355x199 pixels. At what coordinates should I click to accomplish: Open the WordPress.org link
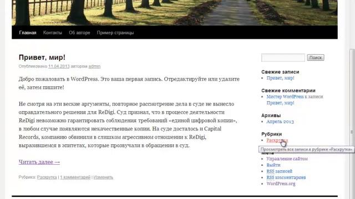[x=281, y=184]
